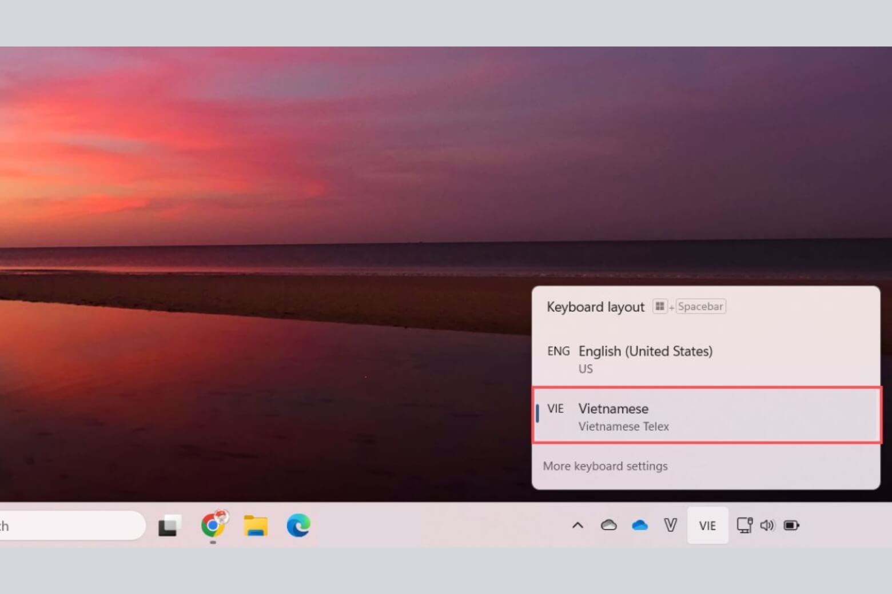Viewport: 892px width, 594px height.
Task: Click the V-shaped tray icon
Action: click(x=670, y=525)
